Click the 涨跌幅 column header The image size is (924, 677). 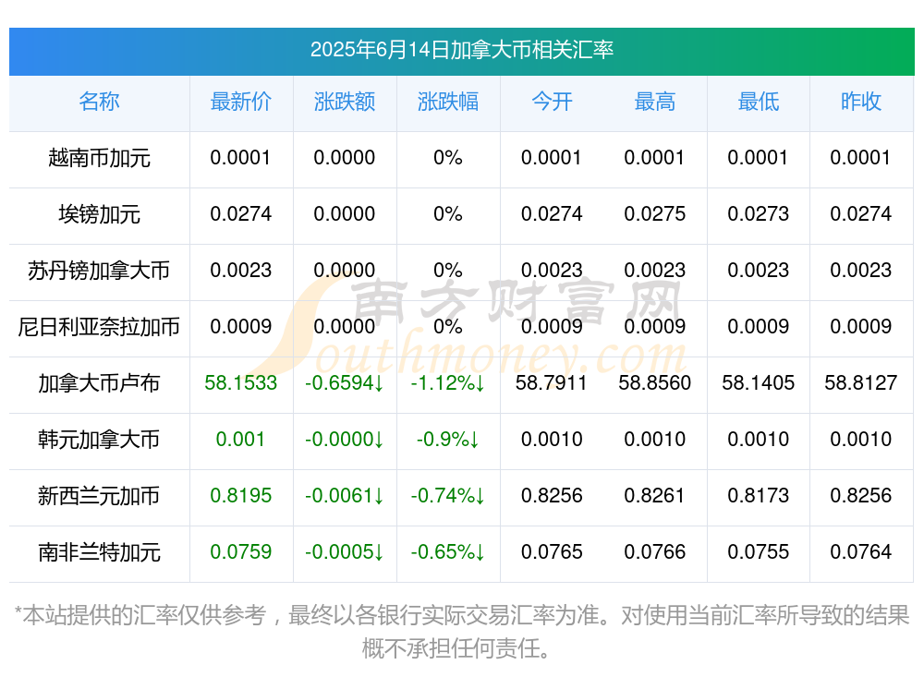point(448,102)
